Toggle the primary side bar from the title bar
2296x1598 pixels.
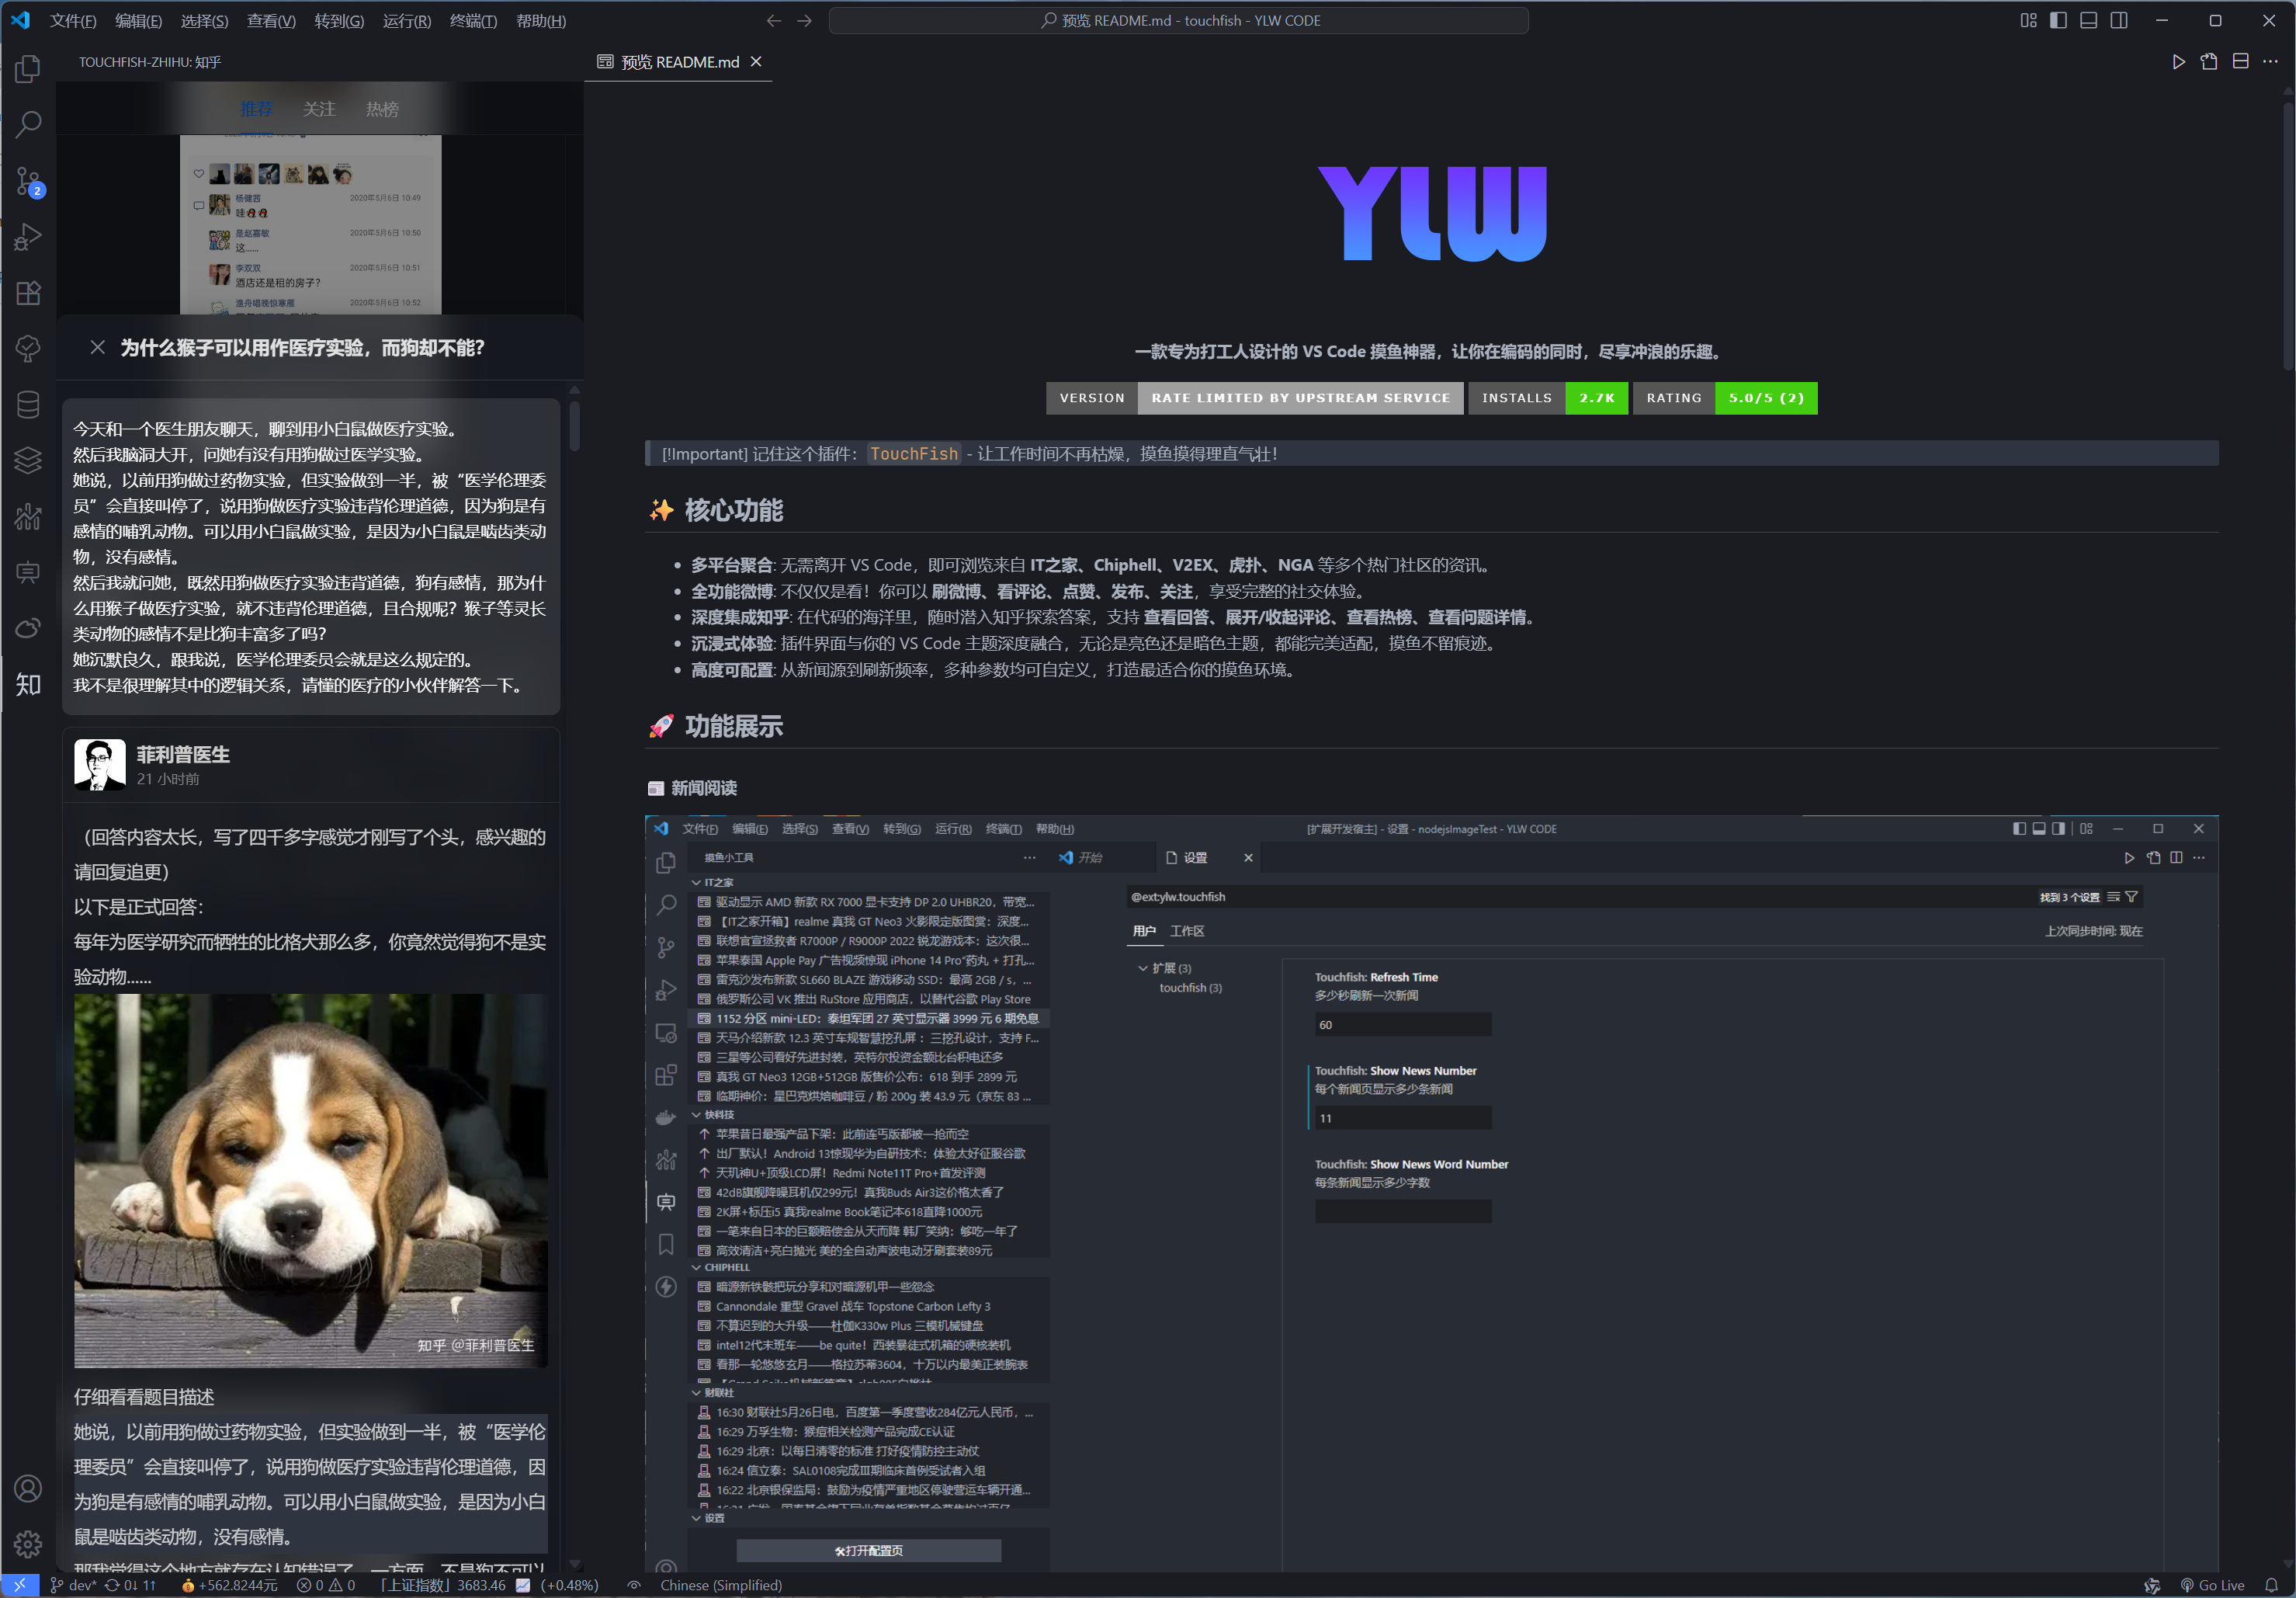pos(2058,20)
